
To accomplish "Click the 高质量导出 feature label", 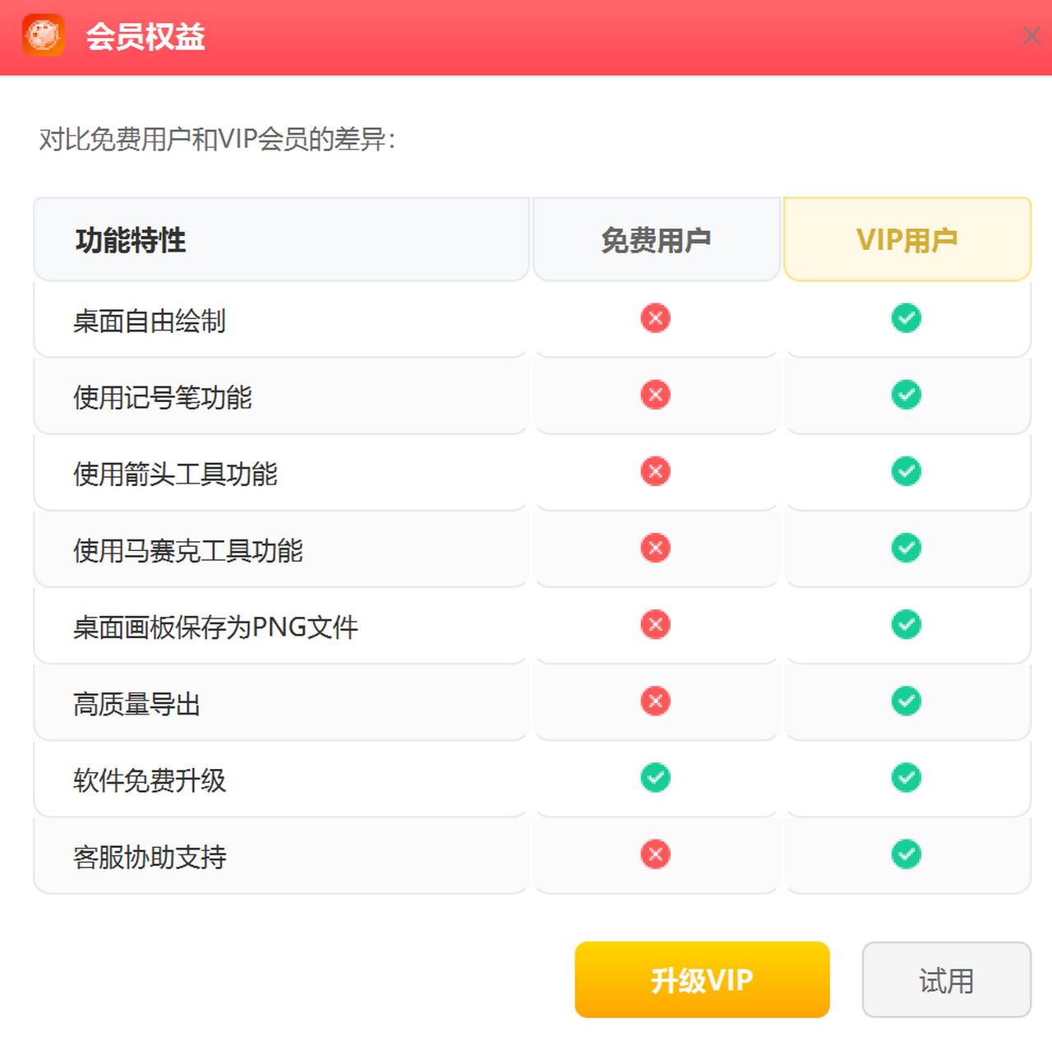I will tap(136, 704).
